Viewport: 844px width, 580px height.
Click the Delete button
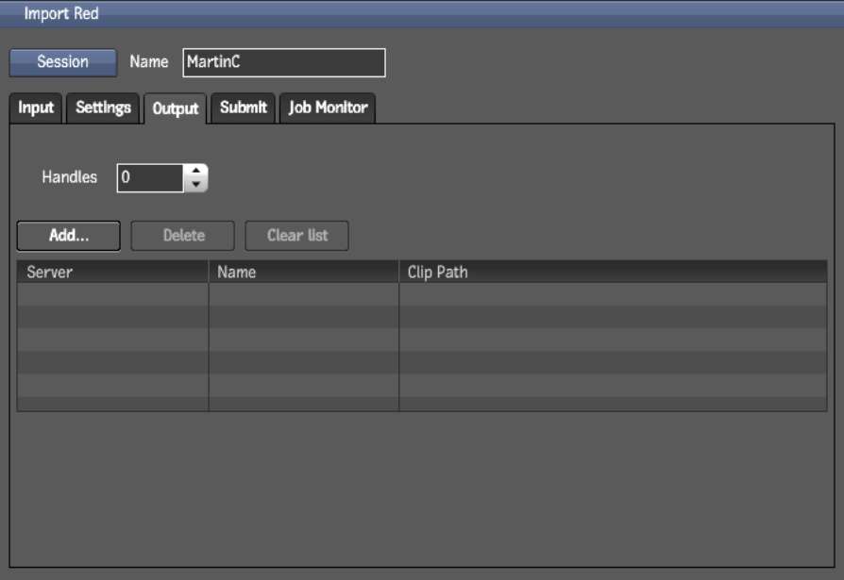183,236
